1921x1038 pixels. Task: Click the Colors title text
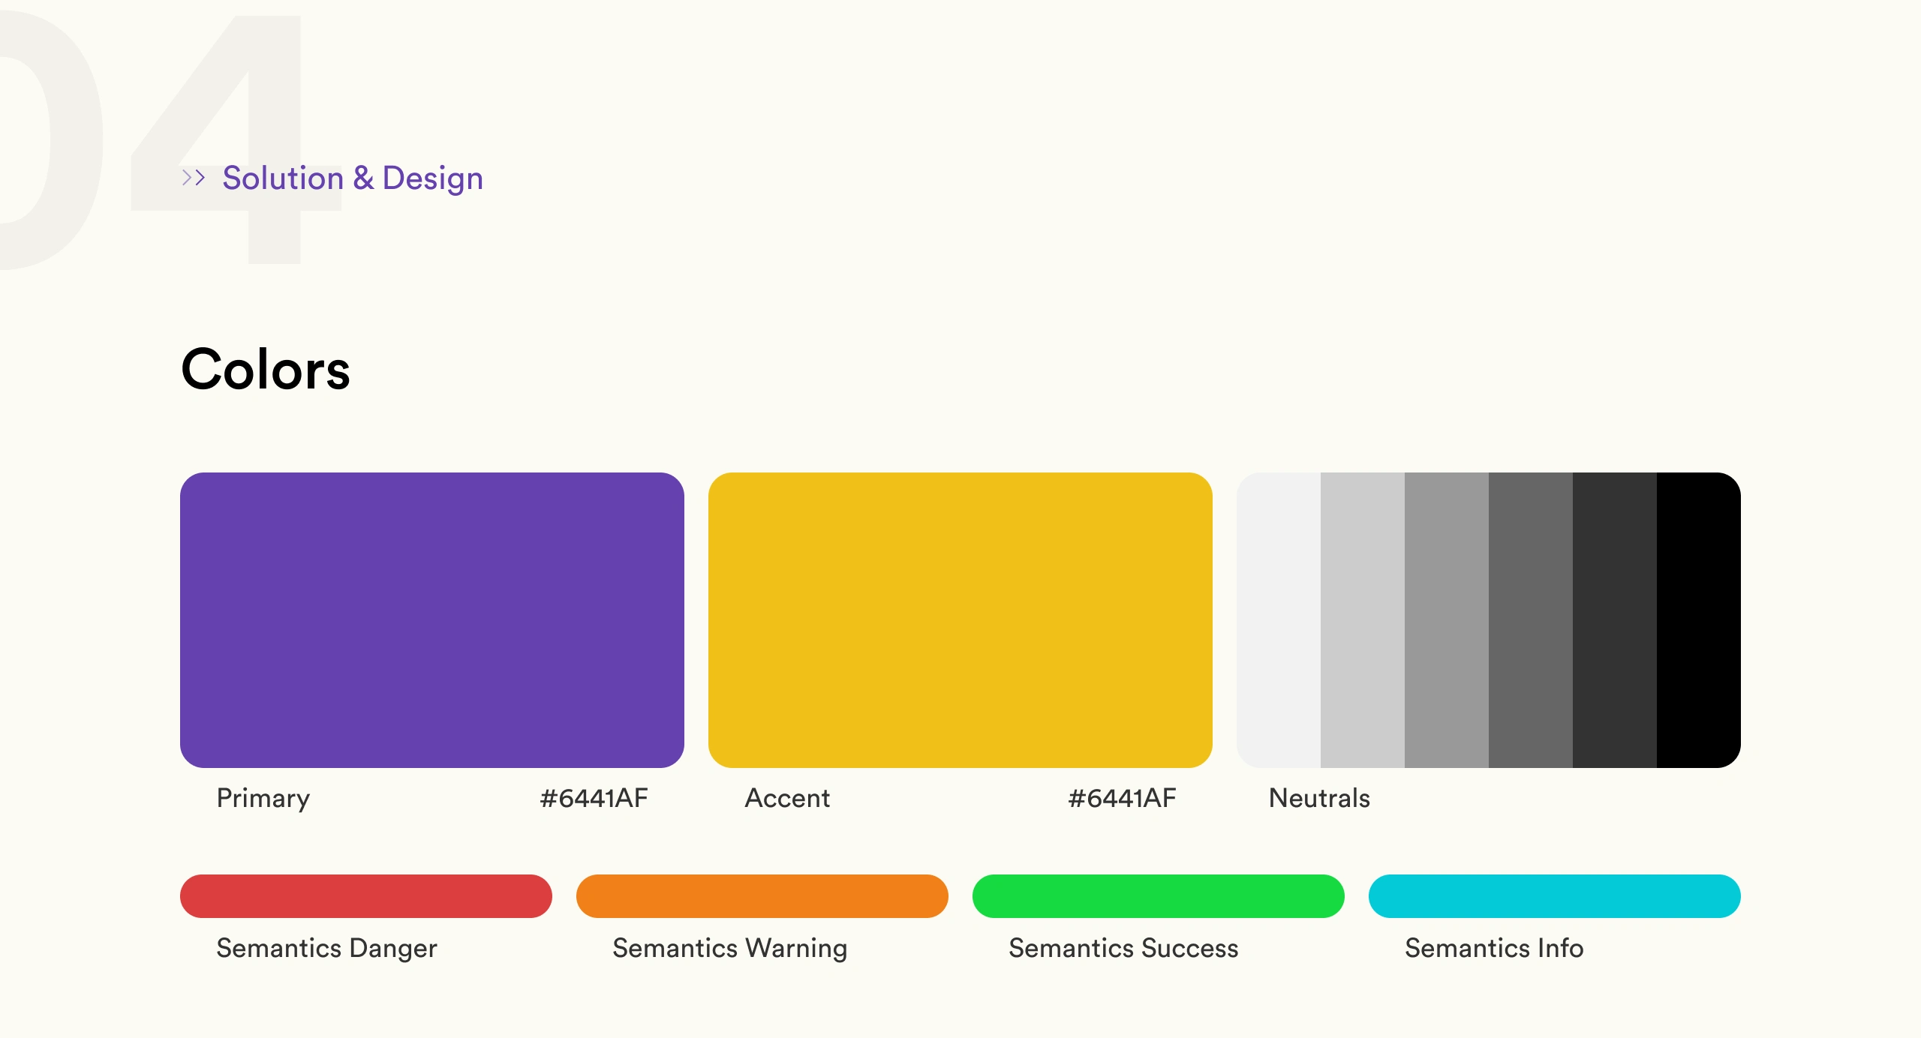click(266, 369)
